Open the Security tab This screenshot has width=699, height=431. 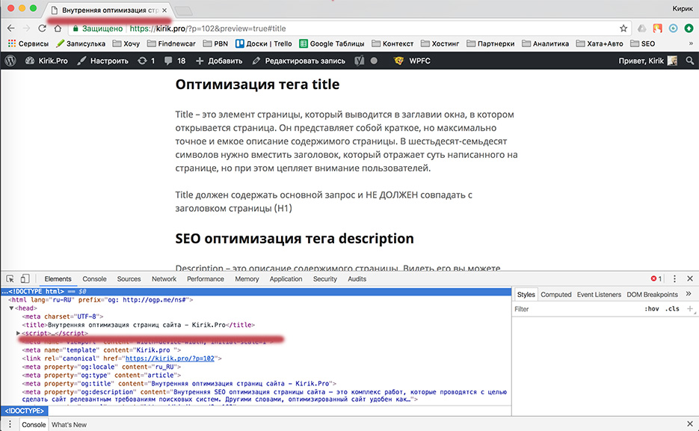tap(325, 279)
